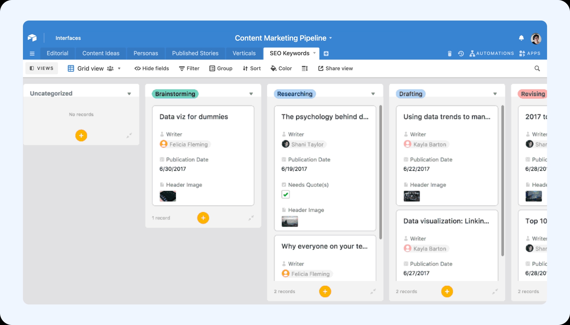Image resolution: width=570 pixels, height=325 pixels.
Task: Open Group settings
Action: [x=221, y=69]
